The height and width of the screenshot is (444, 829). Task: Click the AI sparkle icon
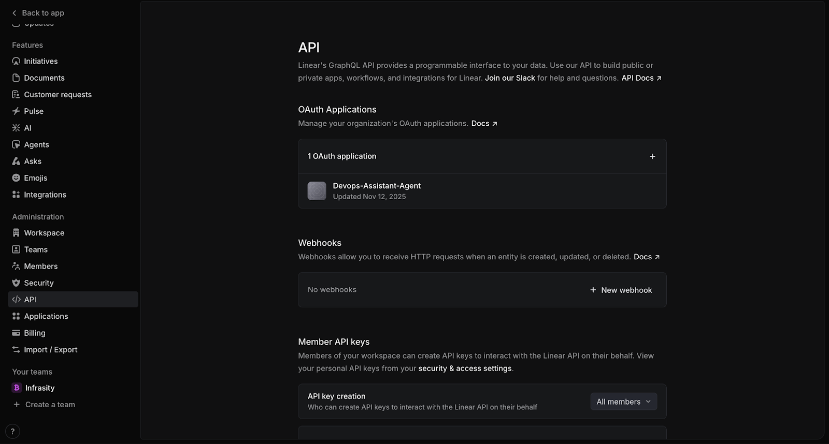(16, 128)
